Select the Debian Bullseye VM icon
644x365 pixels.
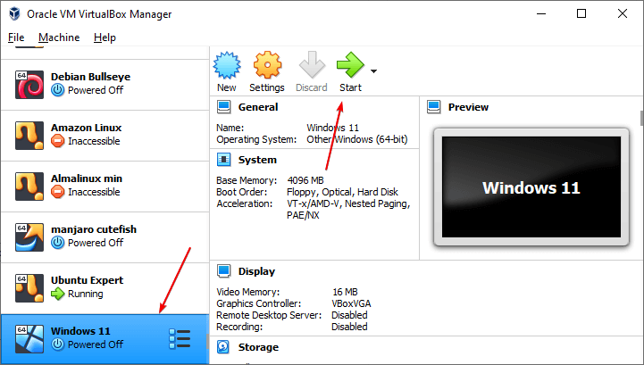coord(29,85)
